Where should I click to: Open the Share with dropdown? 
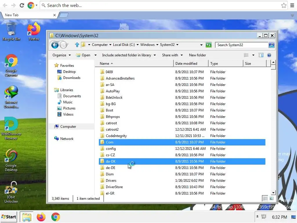point(172,55)
